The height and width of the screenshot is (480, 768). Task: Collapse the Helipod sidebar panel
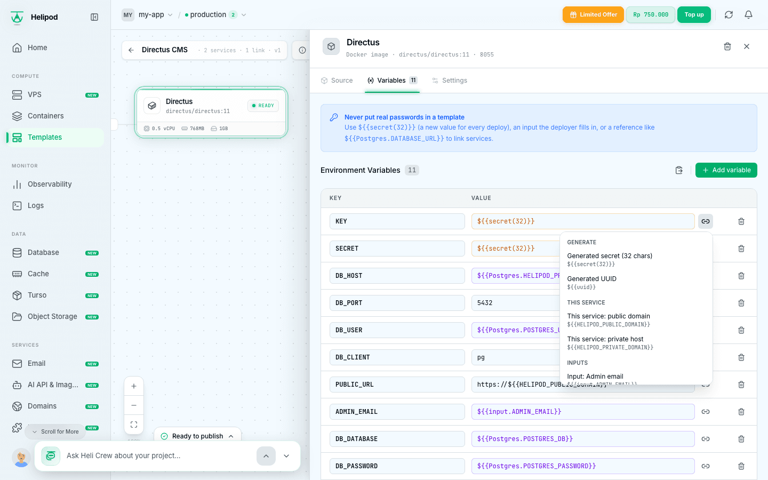pos(94,17)
